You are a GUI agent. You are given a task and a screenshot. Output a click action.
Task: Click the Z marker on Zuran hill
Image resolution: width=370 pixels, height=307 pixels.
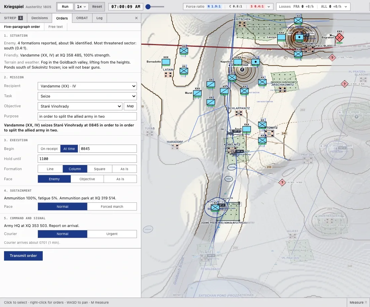[242, 69]
